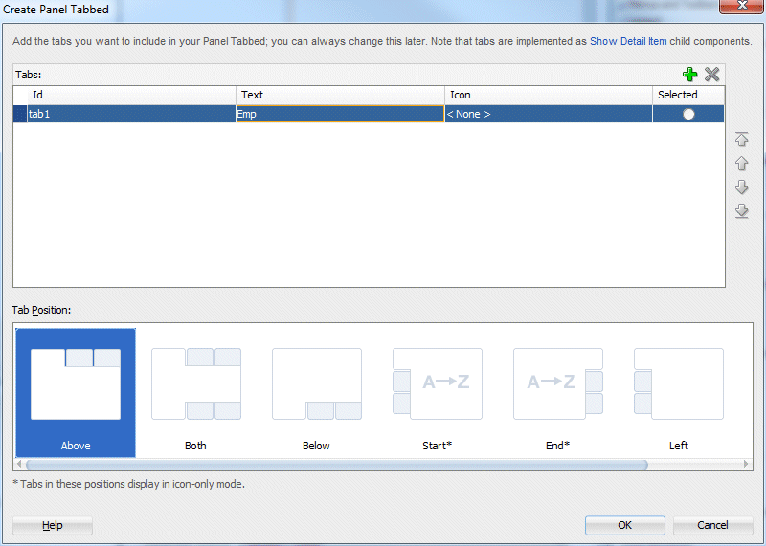Select the row header of the tab1 row
This screenshot has width=766, height=546.
pos(20,114)
